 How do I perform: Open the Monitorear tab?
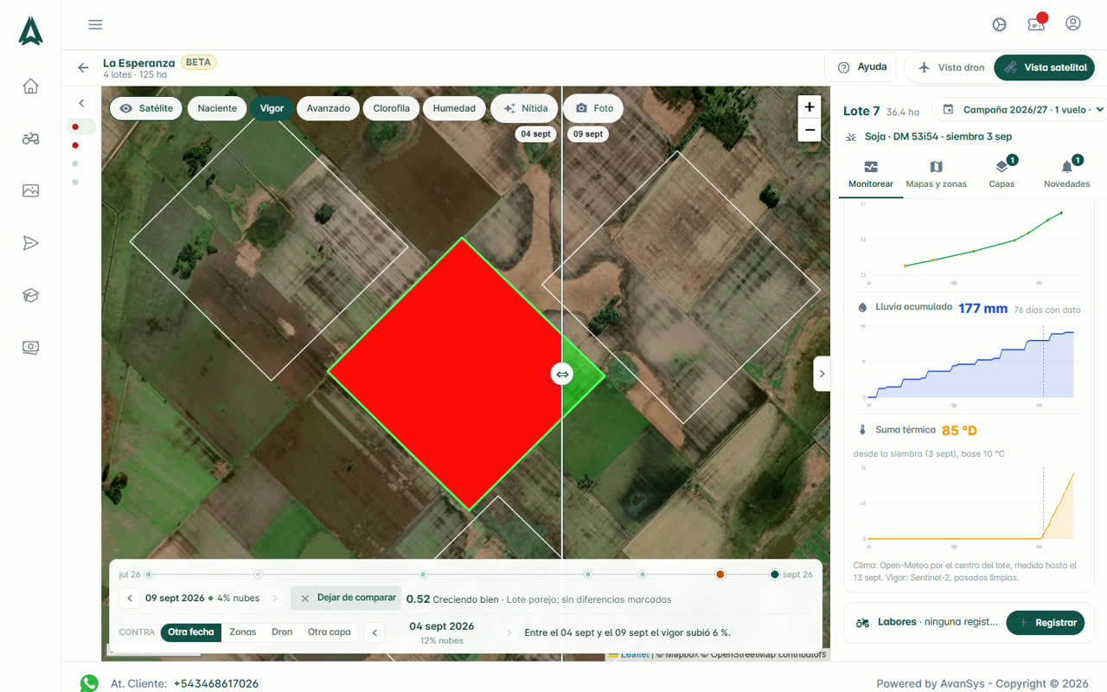871,174
